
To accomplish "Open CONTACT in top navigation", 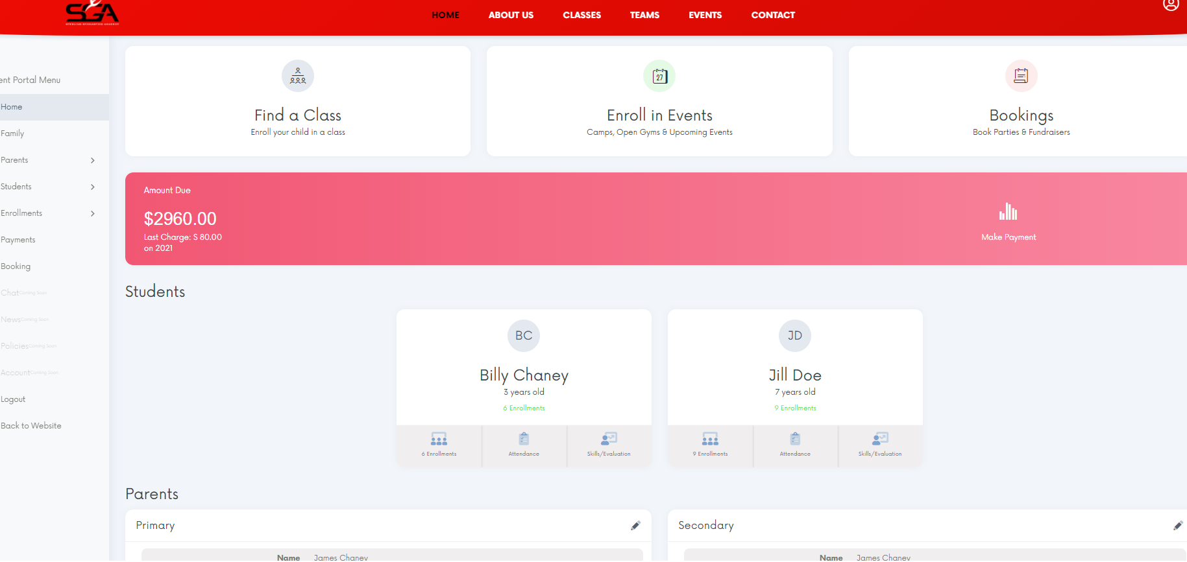I will coord(773,15).
